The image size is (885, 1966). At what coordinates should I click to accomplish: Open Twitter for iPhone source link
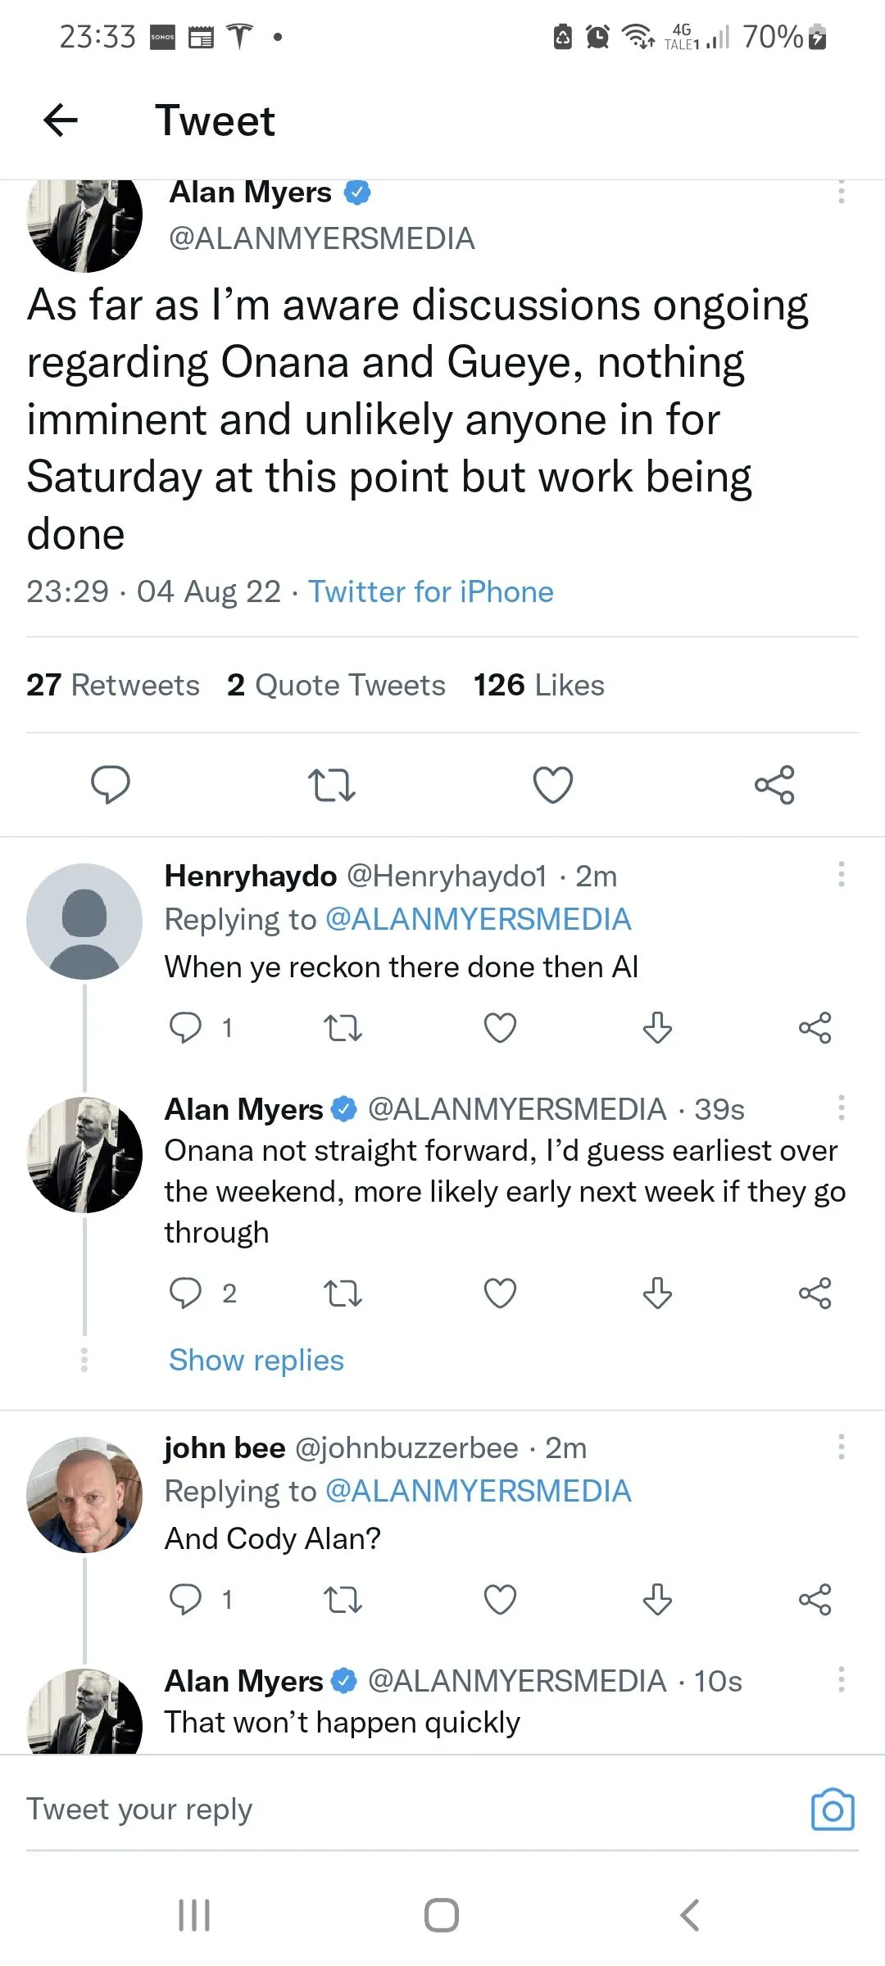[x=430, y=591]
